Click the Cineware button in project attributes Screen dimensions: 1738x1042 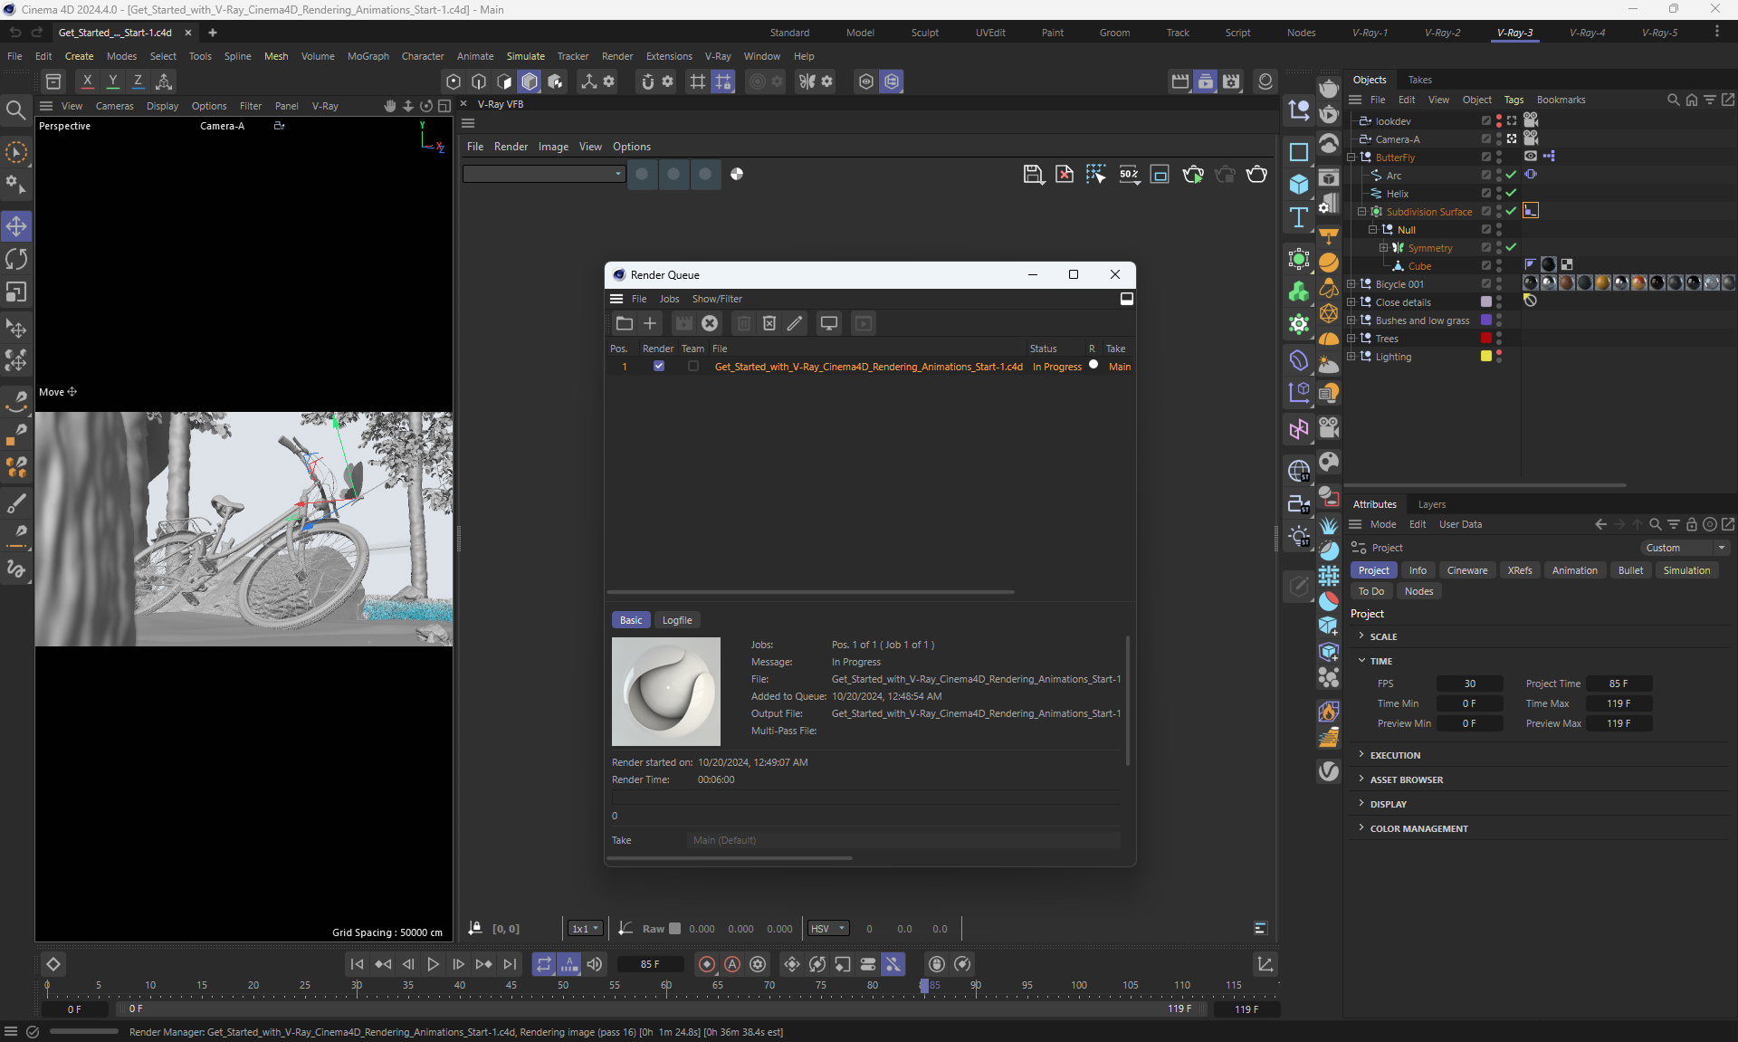pyautogui.click(x=1466, y=570)
